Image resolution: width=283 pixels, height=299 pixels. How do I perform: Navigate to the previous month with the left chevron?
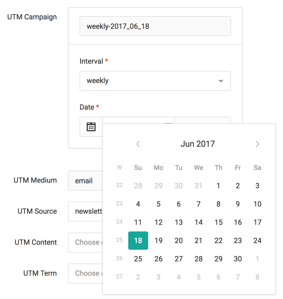(138, 144)
